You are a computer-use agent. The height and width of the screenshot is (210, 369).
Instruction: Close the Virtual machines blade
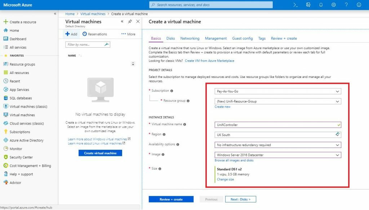[138, 21]
